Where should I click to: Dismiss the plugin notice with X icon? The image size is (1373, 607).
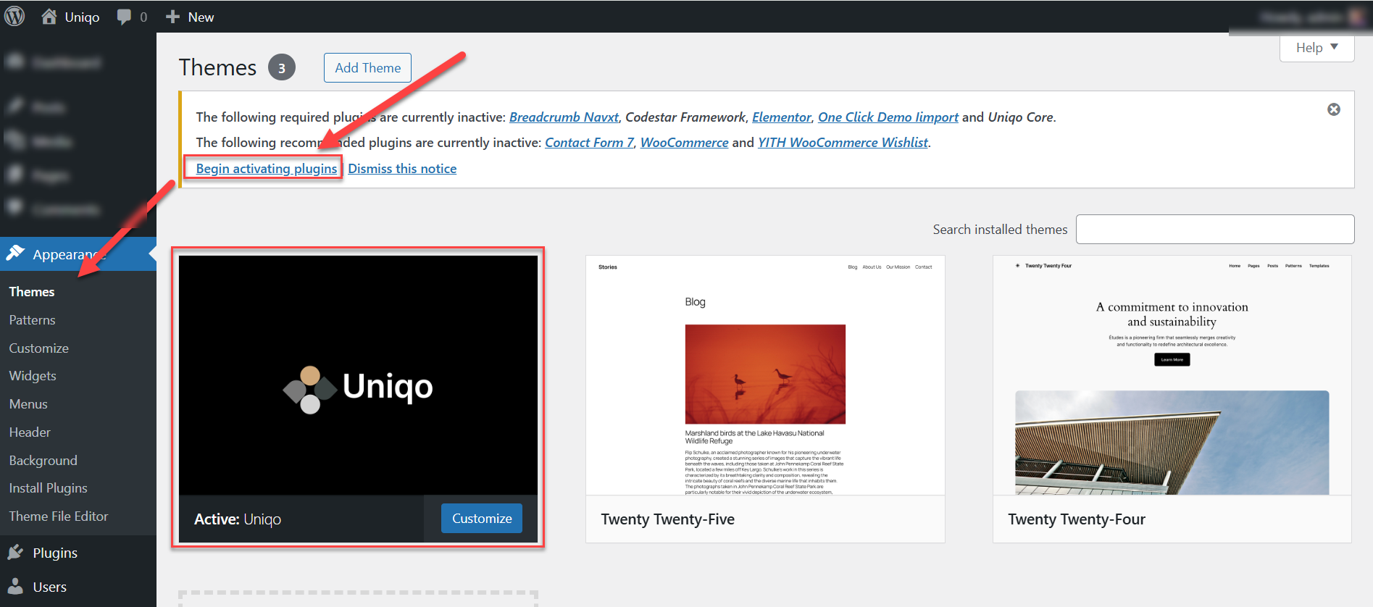pyautogui.click(x=1333, y=109)
